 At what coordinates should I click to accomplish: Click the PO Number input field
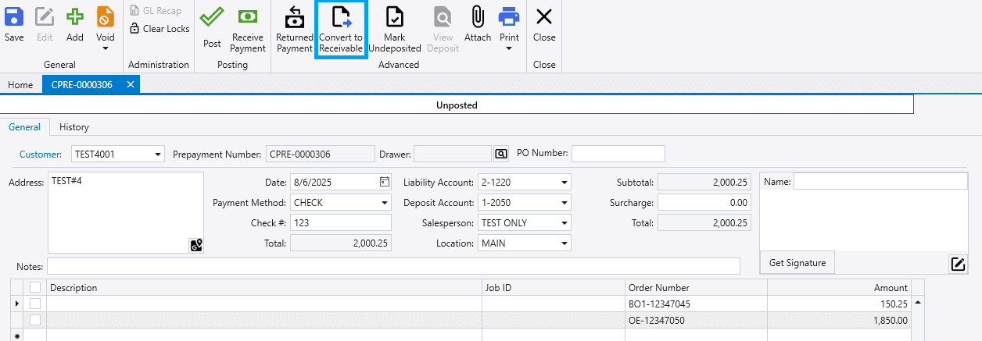[618, 154]
